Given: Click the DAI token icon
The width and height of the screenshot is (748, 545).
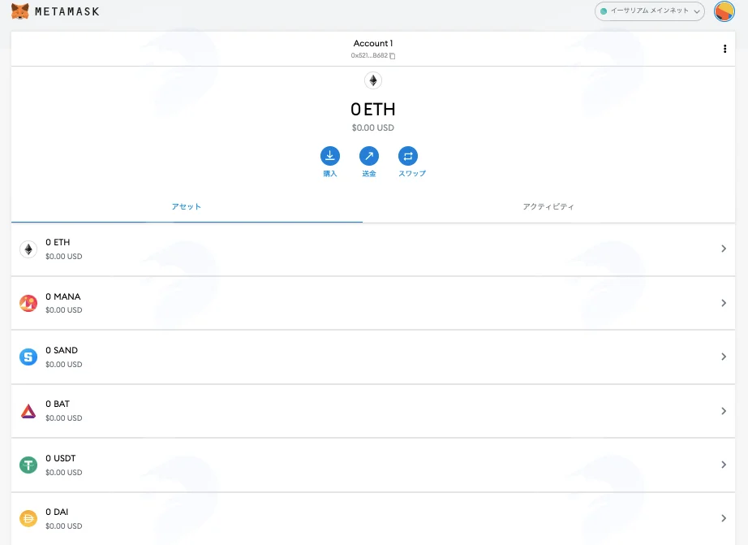Looking at the screenshot, I should (x=28, y=518).
